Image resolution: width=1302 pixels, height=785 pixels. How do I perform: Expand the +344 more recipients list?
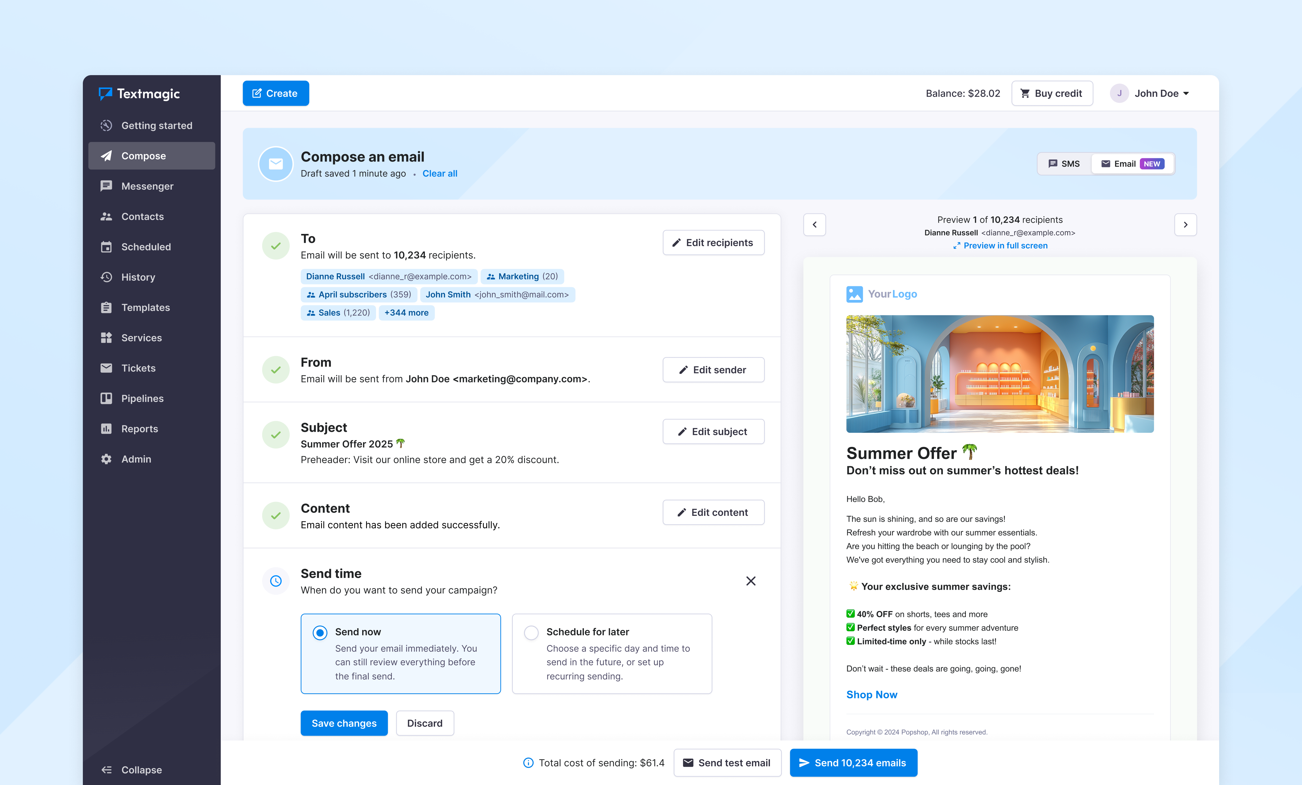[406, 312]
